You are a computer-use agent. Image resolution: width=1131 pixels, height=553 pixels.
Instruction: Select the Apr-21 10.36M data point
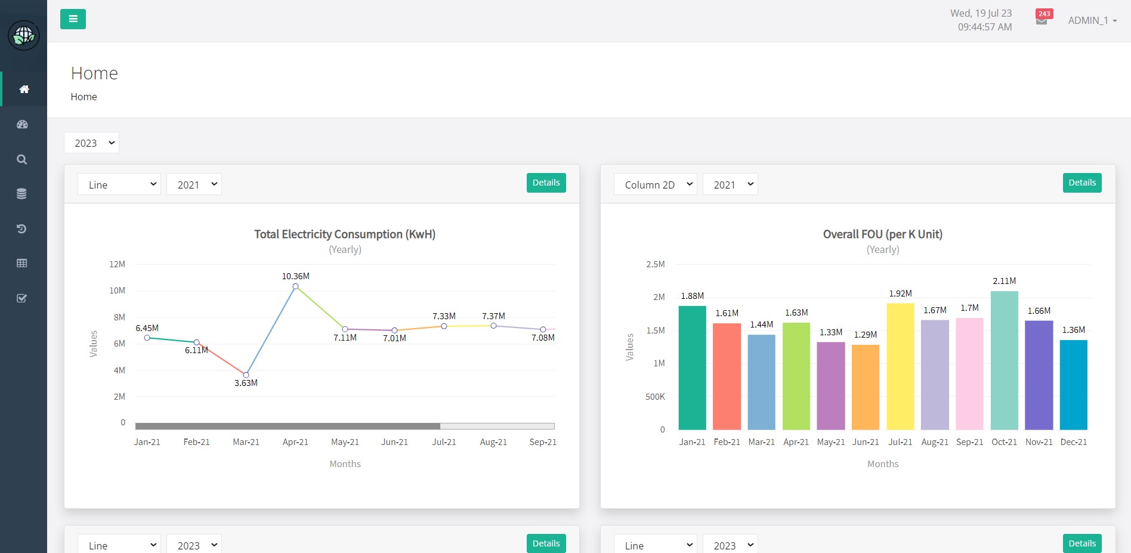pyautogui.click(x=295, y=286)
